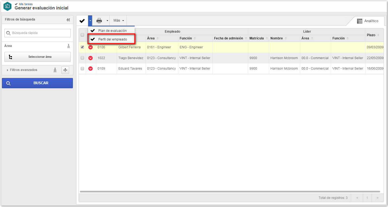
Task: Go to previous page arrow
Action: [x=357, y=198]
